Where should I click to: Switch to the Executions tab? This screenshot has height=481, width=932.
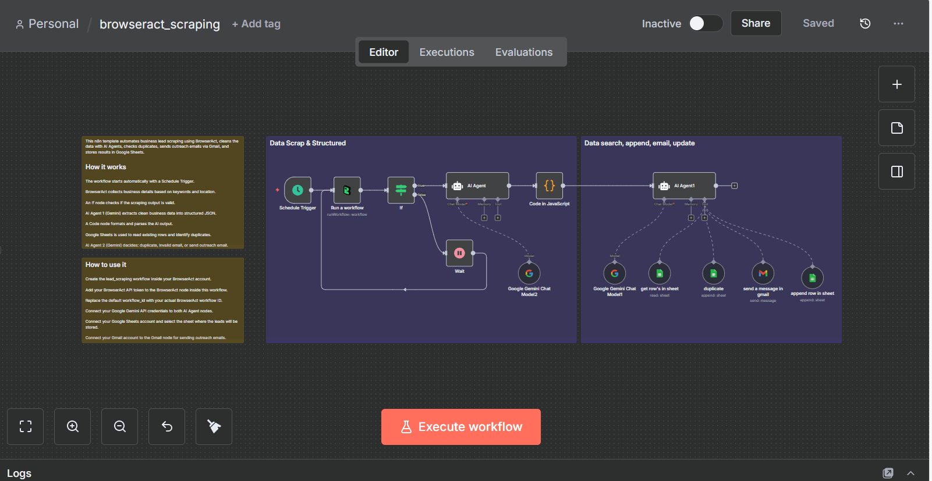[446, 52]
